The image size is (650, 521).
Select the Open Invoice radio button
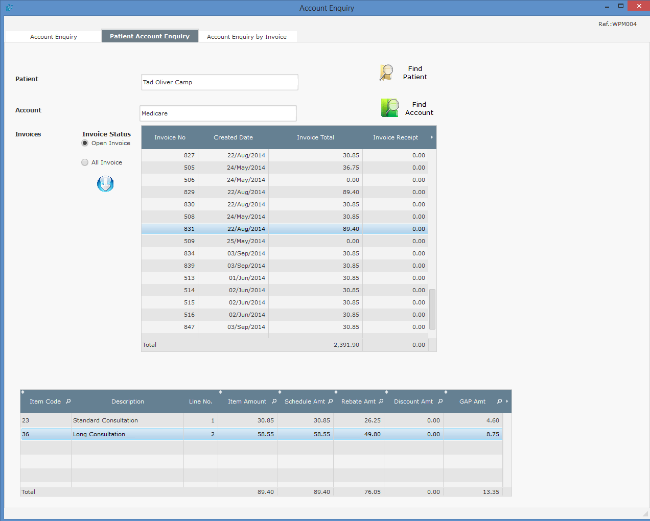tap(85, 143)
